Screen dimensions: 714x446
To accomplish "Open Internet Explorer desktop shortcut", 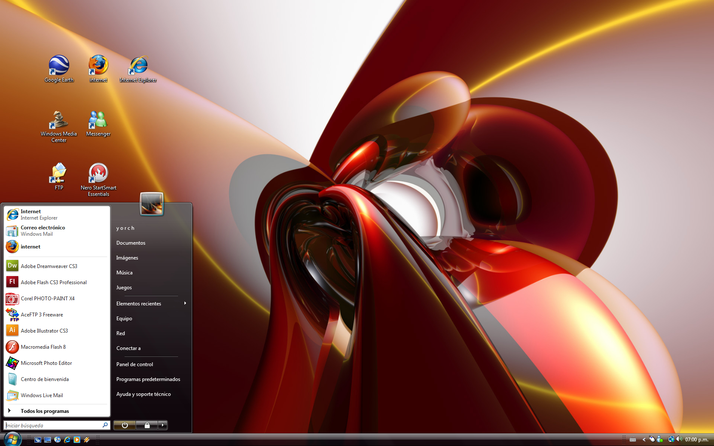I will click(138, 69).
